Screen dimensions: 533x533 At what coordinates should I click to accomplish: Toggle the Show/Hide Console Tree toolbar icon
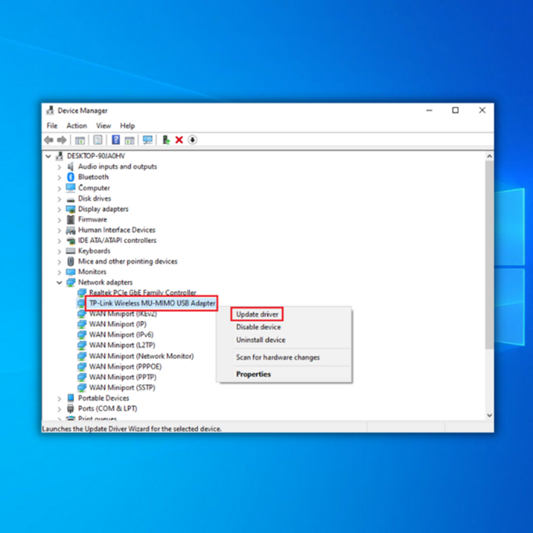pyautogui.click(x=80, y=140)
